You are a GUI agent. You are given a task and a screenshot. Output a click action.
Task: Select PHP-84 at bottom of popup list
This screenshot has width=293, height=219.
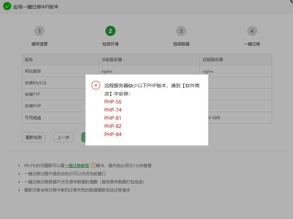(x=113, y=134)
